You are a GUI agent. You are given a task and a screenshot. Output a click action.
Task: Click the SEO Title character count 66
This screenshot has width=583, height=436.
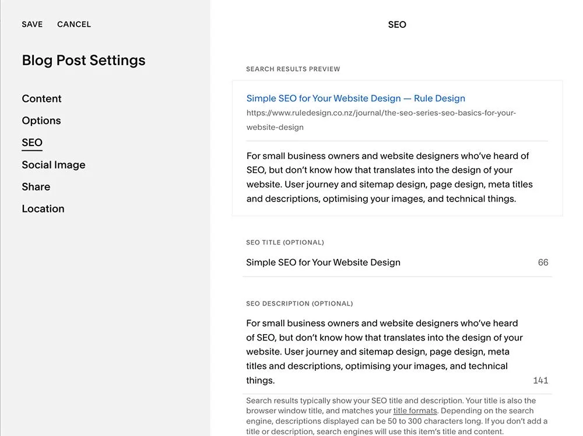543,262
